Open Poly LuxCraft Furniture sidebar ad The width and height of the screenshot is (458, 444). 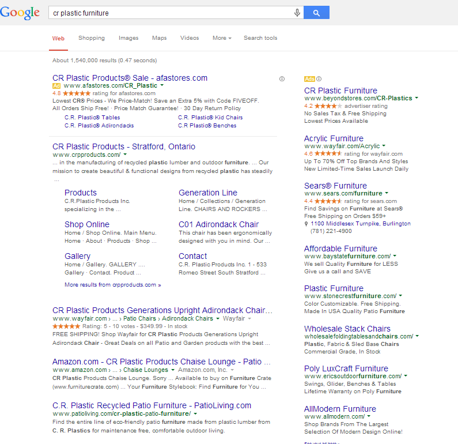tap(346, 368)
